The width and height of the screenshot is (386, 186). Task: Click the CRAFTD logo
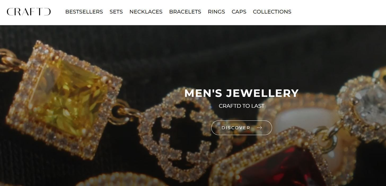point(29,12)
